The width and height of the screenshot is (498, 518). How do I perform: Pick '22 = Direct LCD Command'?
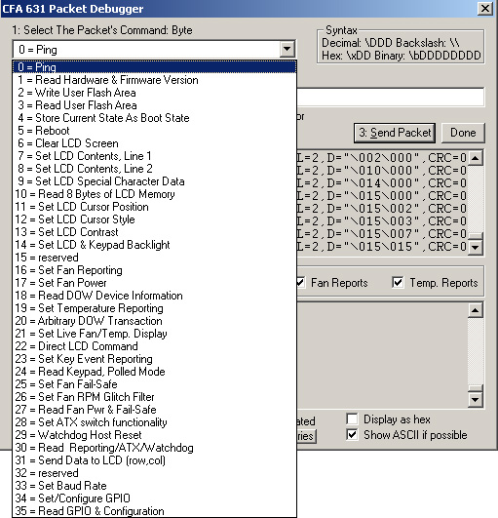coord(154,346)
